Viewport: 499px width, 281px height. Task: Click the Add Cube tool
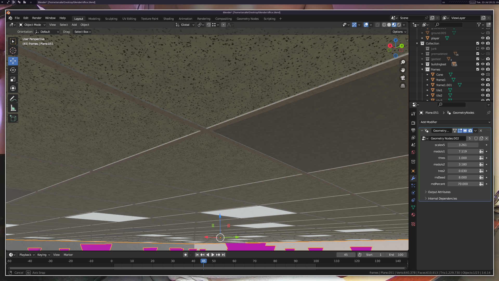13,118
